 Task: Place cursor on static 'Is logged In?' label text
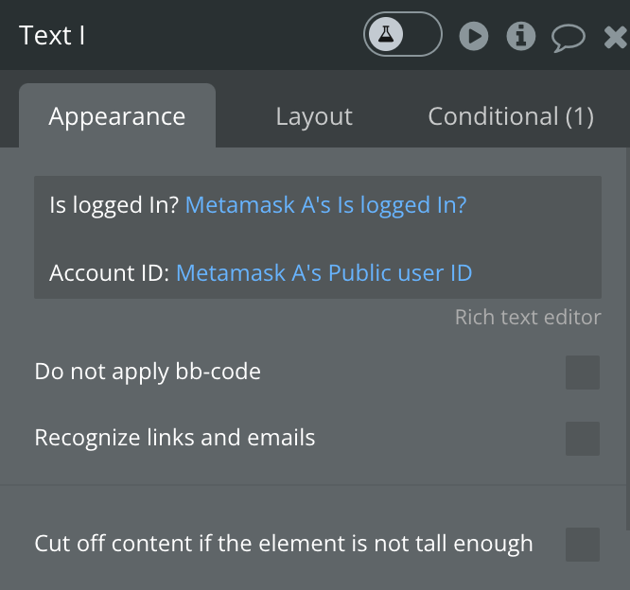click(x=114, y=205)
